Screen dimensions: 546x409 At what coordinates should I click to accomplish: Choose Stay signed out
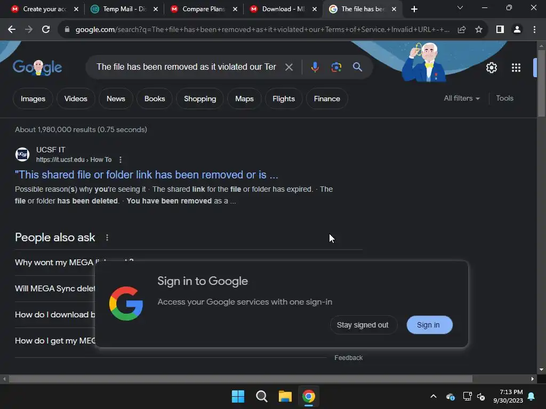[363, 325]
